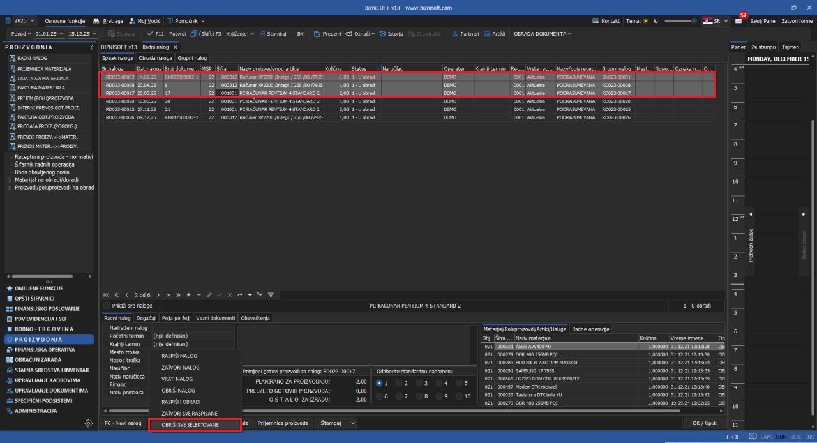Switch to dark theme moon icon
The image size is (817, 443).
[x=656, y=21]
